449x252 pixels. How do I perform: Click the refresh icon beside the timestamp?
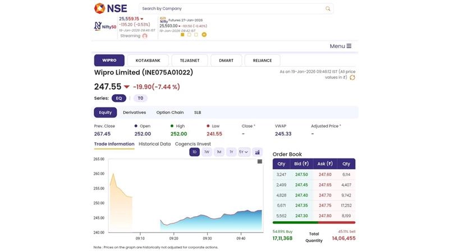pyautogui.click(x=352, y=78)
